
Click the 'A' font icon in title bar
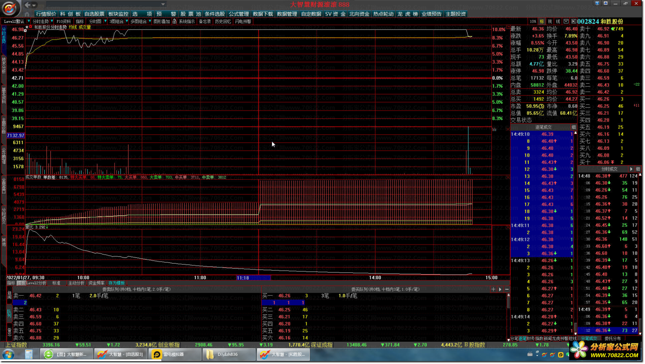[606, 3]
